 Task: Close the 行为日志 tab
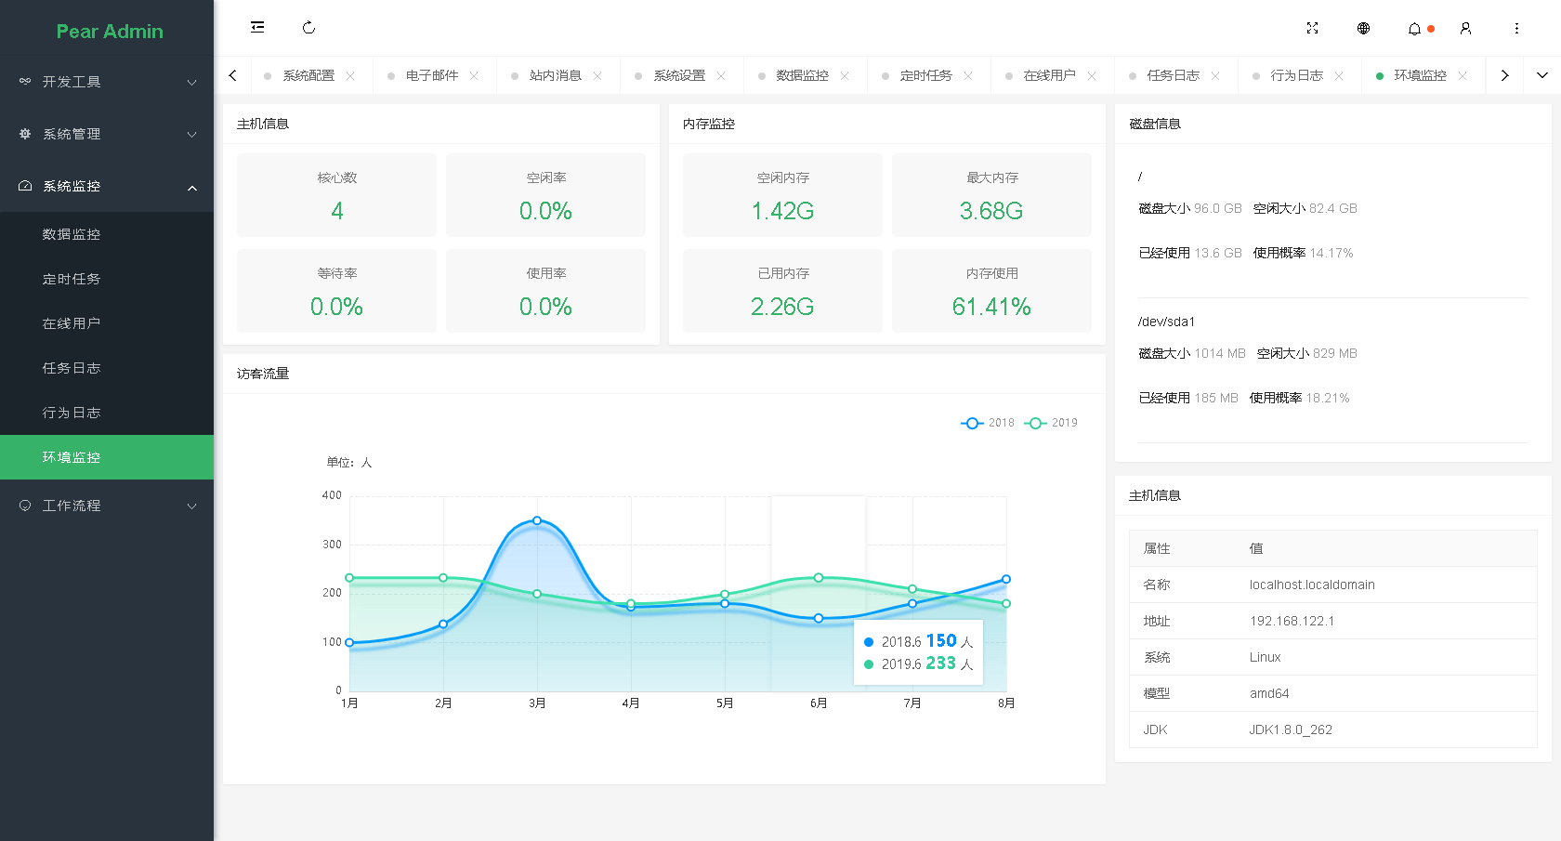point(1339,75)
